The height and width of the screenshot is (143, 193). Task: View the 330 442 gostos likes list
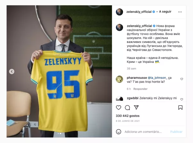(x=127, y=116)
